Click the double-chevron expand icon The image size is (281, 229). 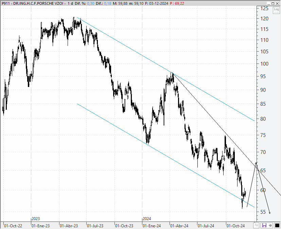point(257,225)
